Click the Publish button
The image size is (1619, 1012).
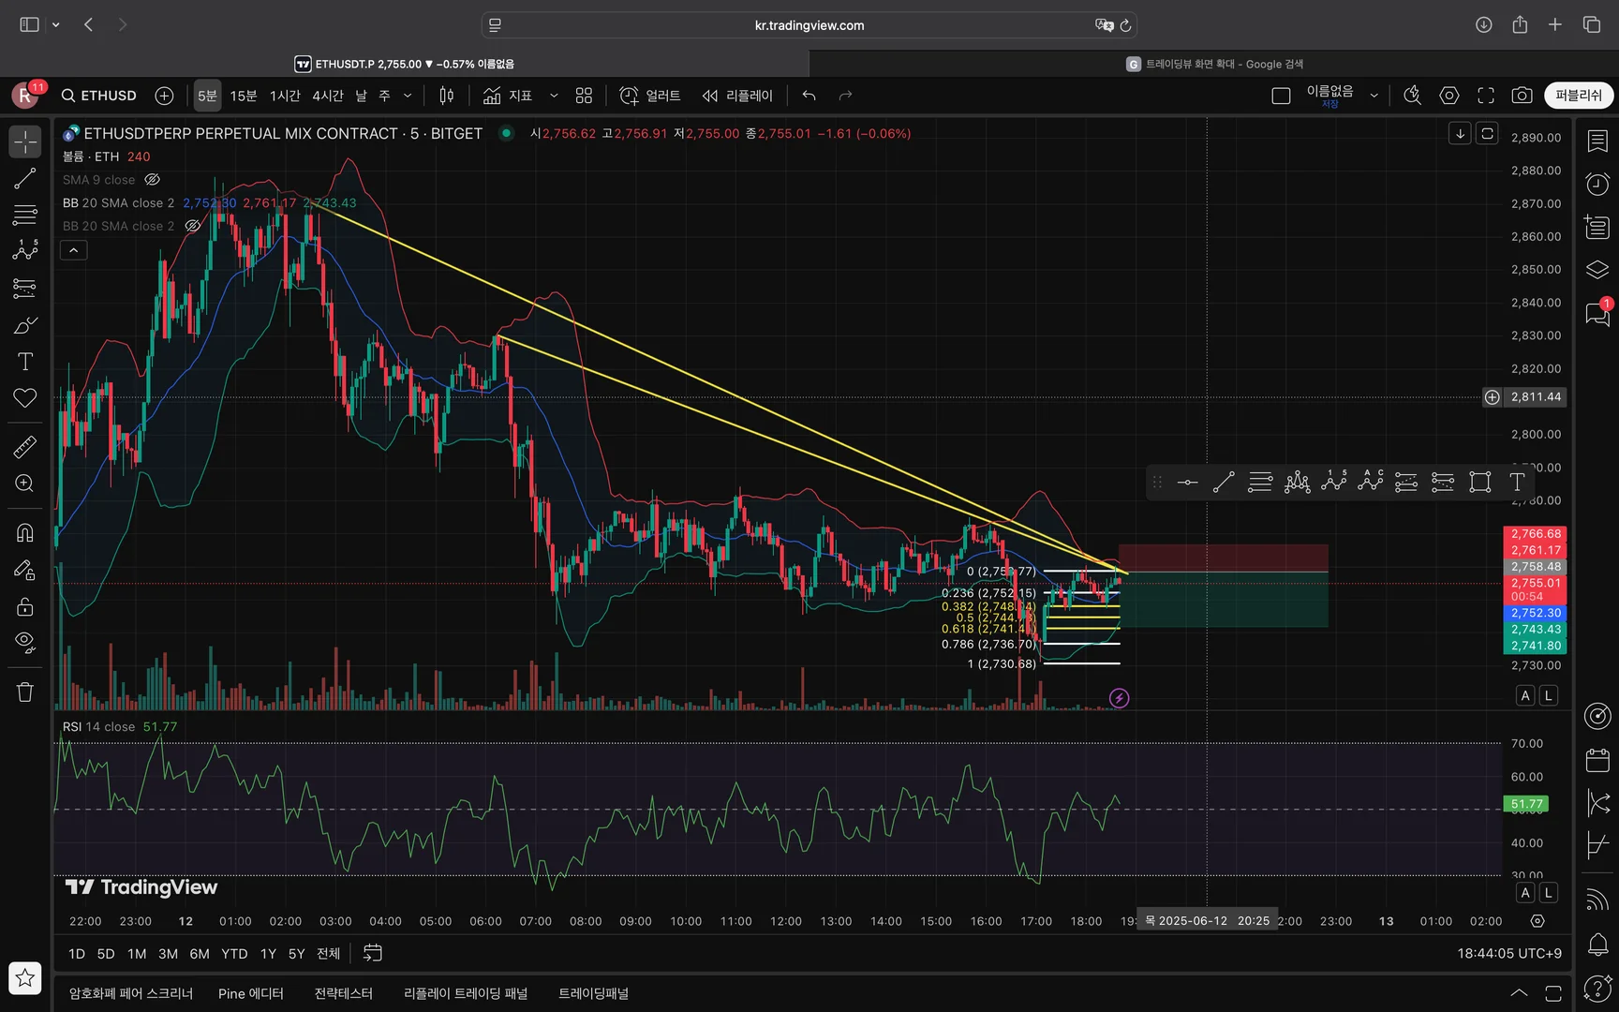click(1578, 96)
